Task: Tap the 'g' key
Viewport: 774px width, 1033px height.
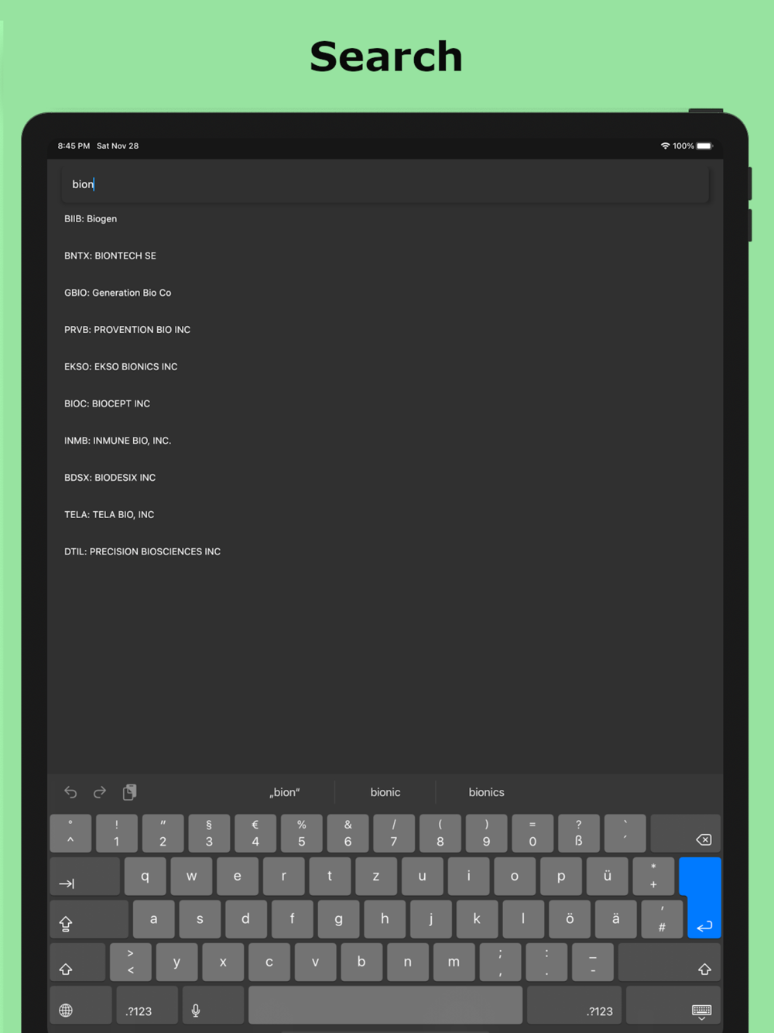Action: point(338,919)
